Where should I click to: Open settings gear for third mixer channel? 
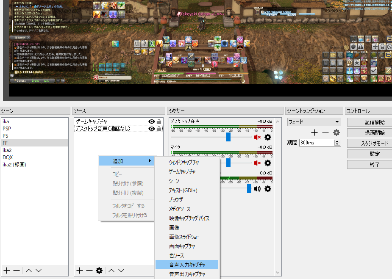coord(268,189)
